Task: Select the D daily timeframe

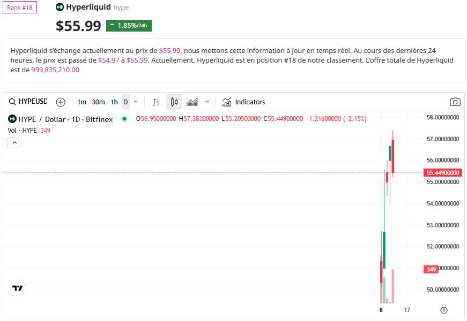Action: point(125,102)
